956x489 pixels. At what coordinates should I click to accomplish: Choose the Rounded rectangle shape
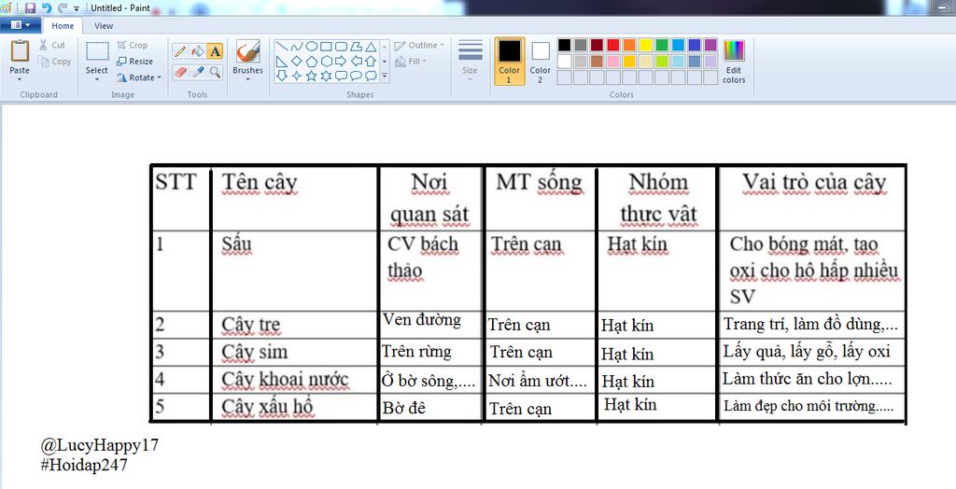pos(341,47)
